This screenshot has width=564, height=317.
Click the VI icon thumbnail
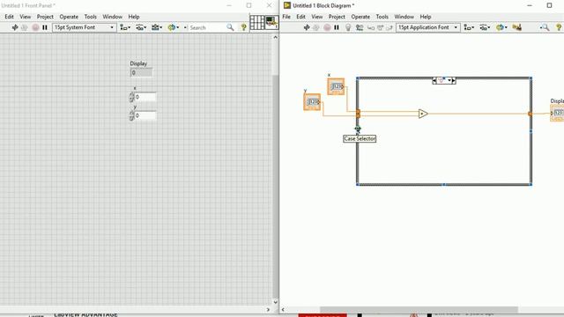pyautogui.click(x=271, y=22)
